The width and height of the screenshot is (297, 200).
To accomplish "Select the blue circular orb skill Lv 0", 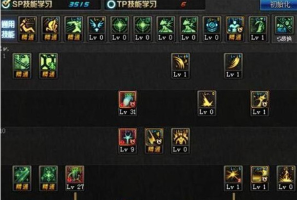I will pos(212,29).
